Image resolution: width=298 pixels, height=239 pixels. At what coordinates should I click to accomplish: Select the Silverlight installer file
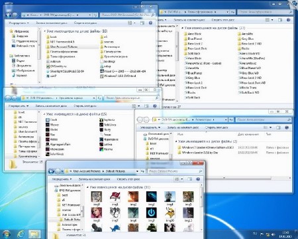[65, 71]
